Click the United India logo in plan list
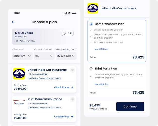 pyautogui.click(x=19, y=74)
